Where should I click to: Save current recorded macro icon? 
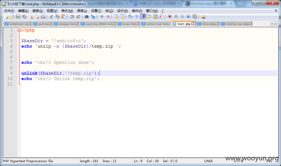[x=195, y=17]
